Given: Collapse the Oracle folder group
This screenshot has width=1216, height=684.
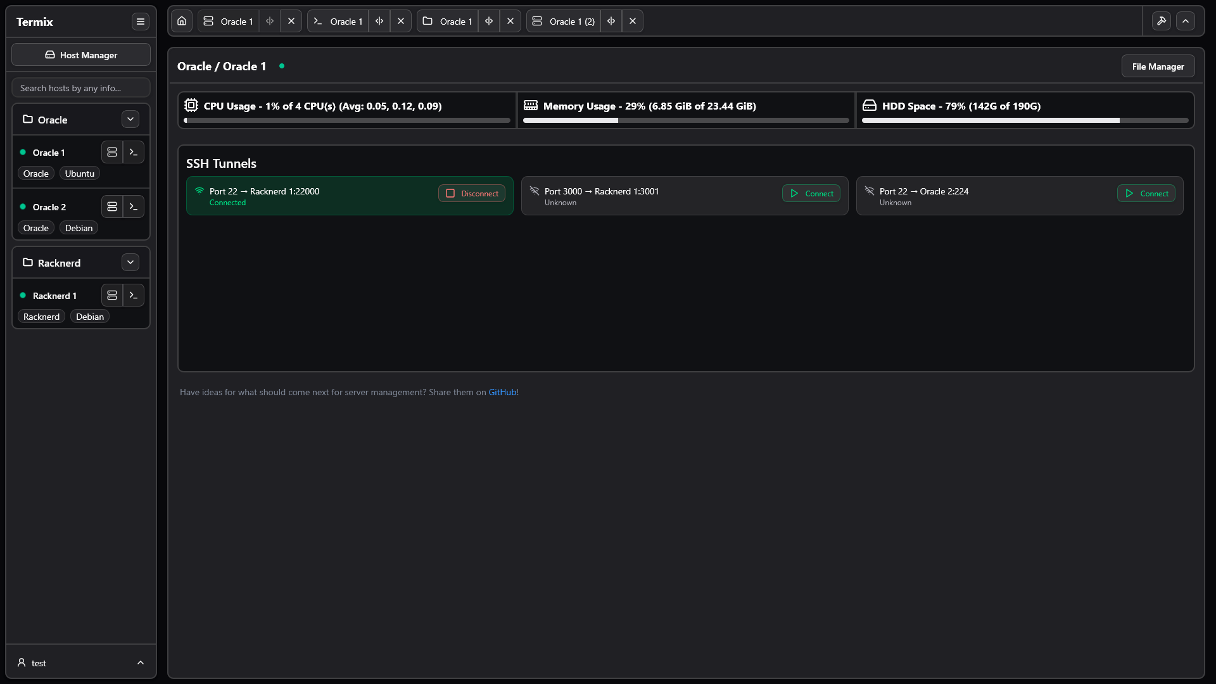Looking at the screenshot, I should tap(130, 119).
